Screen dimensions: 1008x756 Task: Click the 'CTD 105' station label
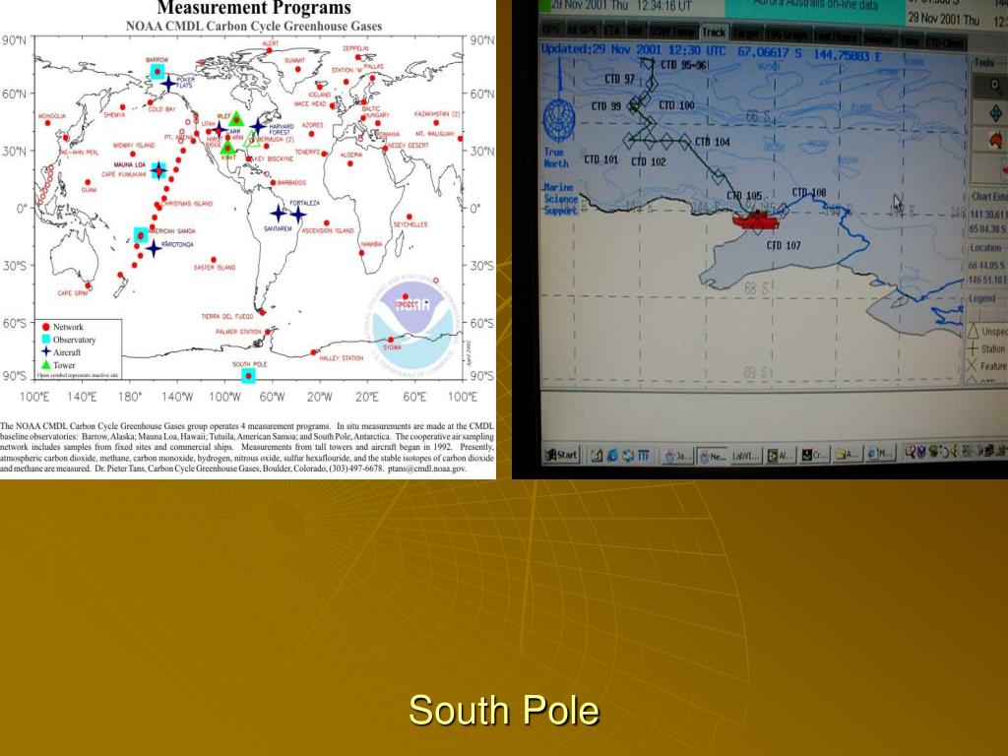pos(744,196)
